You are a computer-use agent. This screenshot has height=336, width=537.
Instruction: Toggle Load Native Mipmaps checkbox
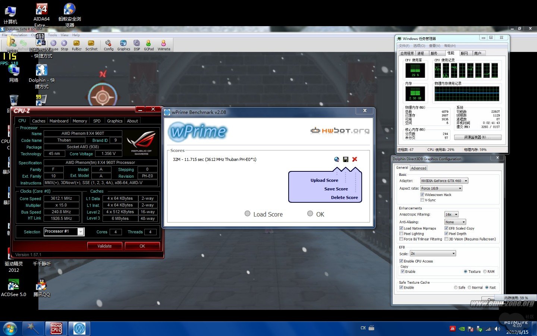click(x=401, y=228)
